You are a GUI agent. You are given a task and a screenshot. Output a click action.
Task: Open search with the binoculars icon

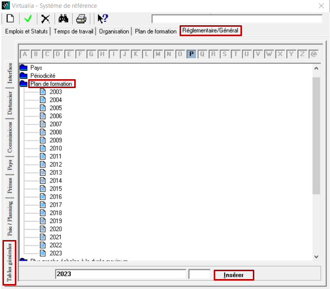pos(63,19)
